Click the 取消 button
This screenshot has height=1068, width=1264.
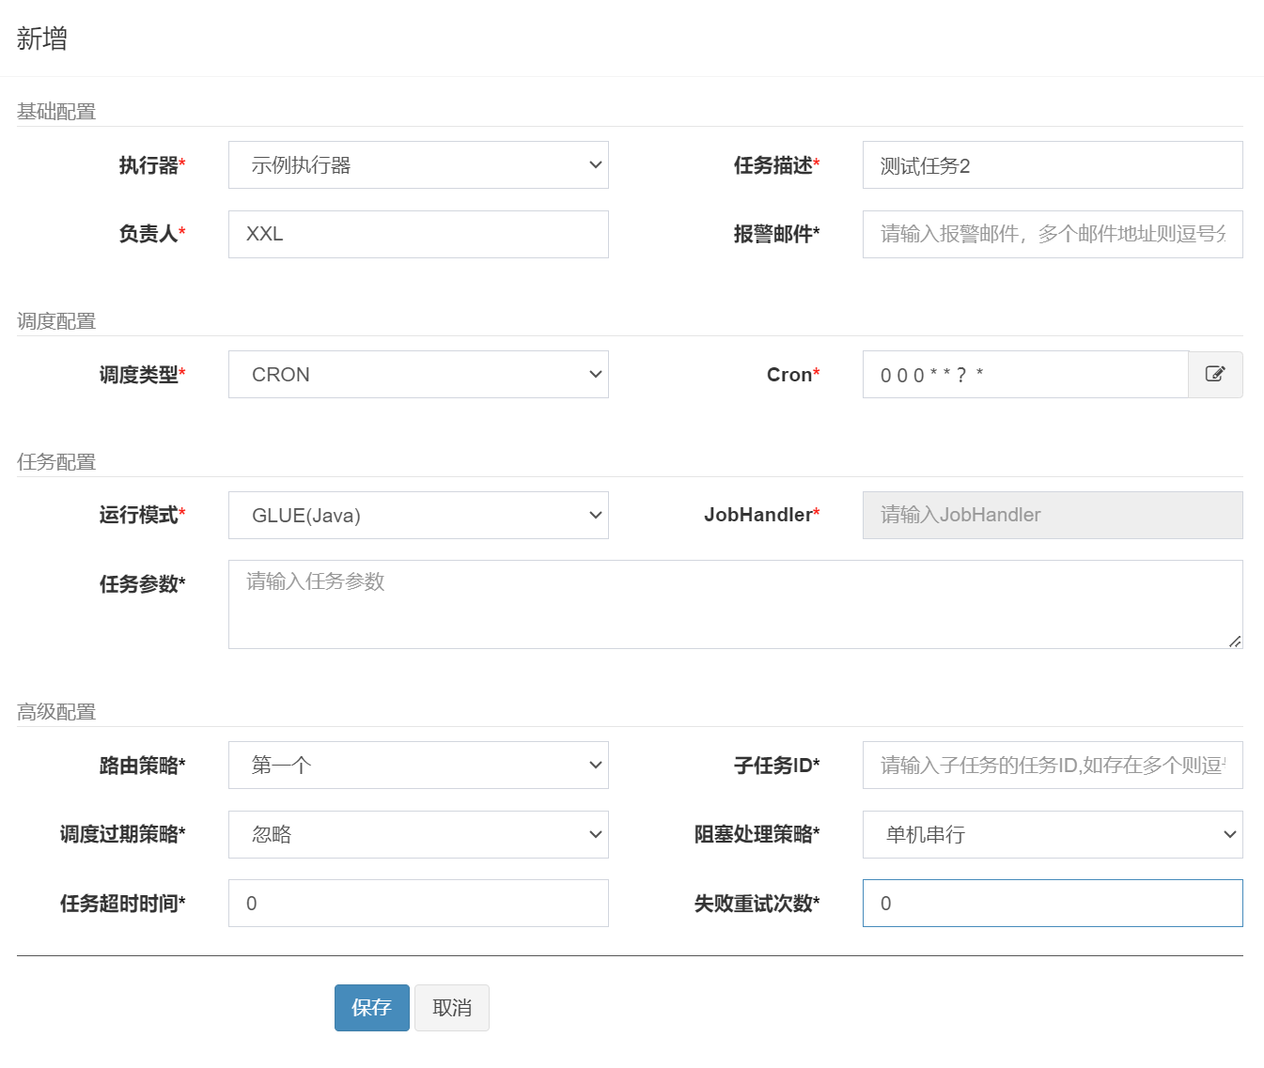pyautogui.click(x=452, y=1008)
